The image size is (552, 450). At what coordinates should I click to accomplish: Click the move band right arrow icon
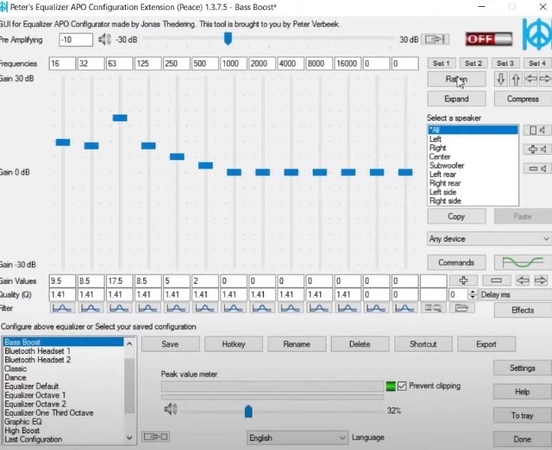tap(541, 281)
